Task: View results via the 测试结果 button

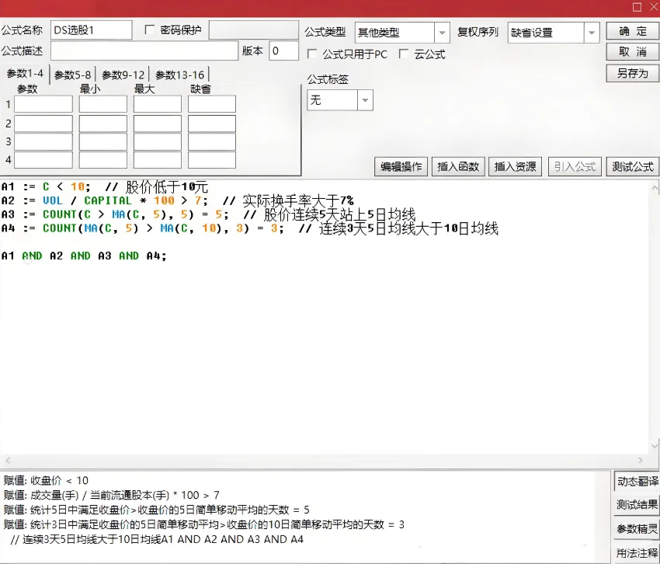Action: 634,503
